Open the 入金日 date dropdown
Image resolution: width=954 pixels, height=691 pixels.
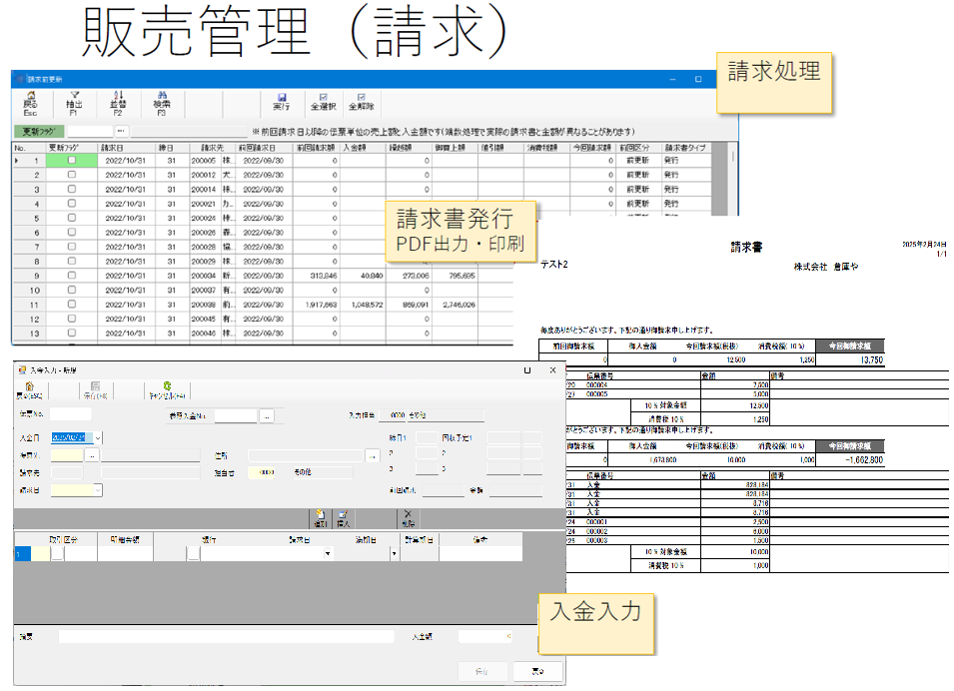[x=98, y=437]
